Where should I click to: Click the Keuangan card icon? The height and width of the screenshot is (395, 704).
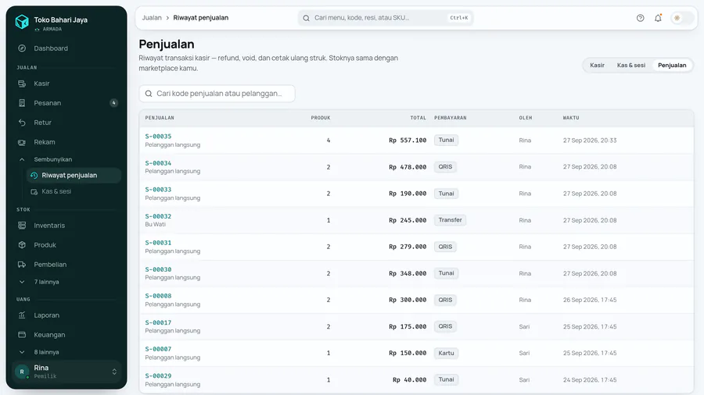coord(22,335)
